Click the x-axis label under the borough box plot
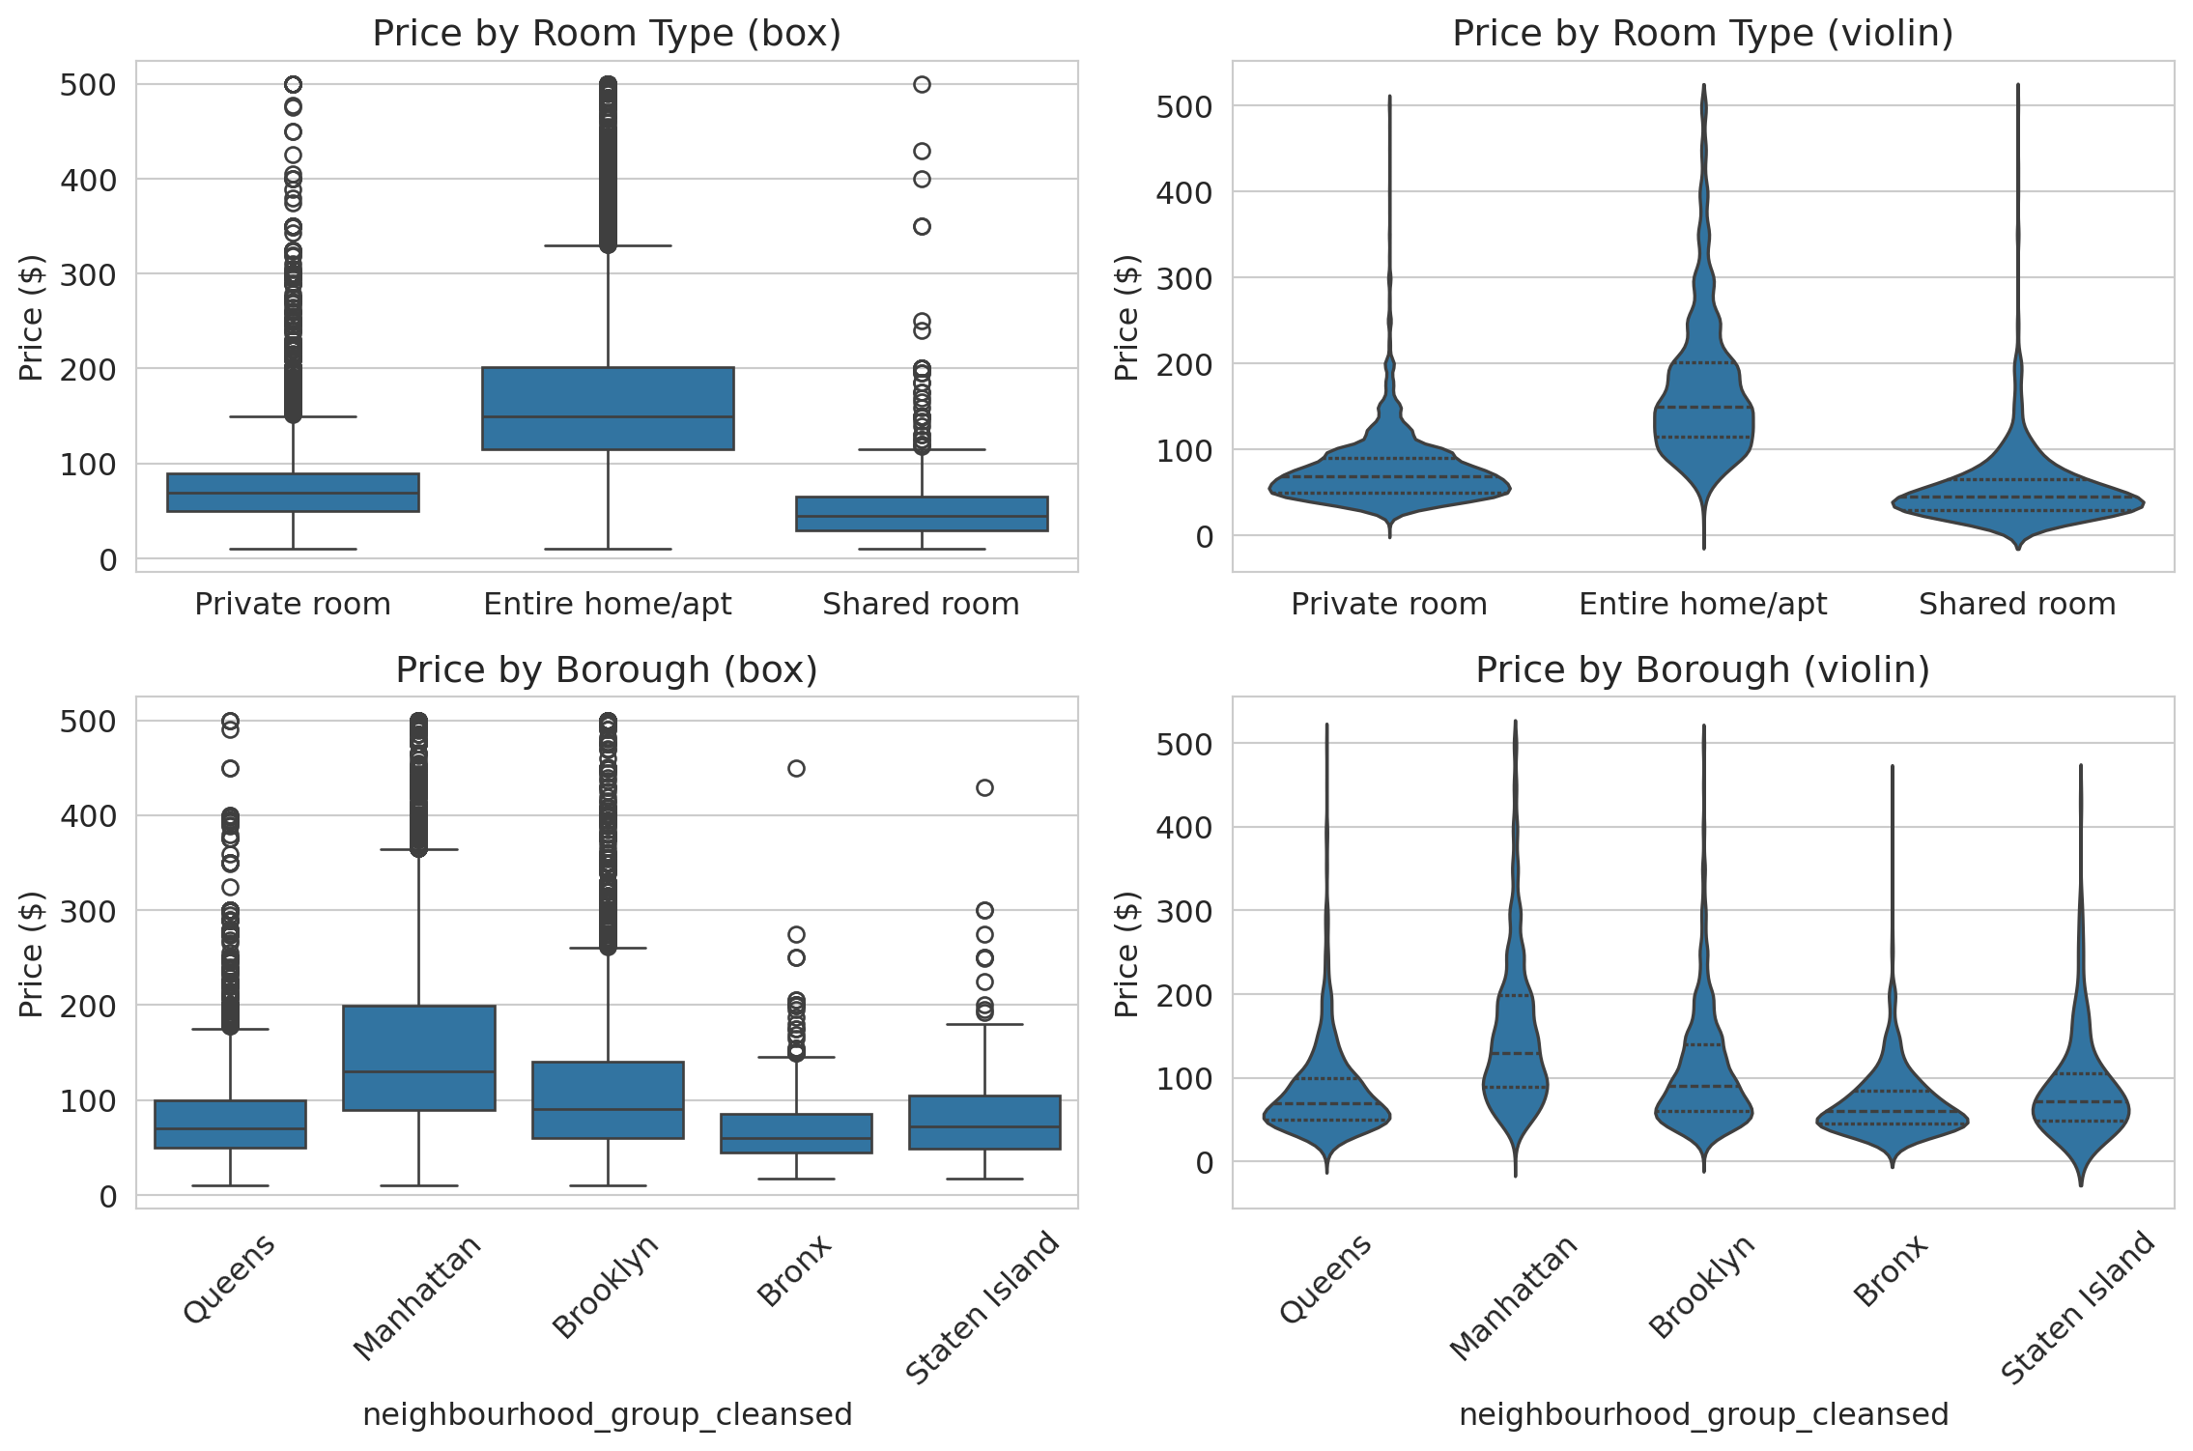2193x1451 pixels. (607, 1414)
